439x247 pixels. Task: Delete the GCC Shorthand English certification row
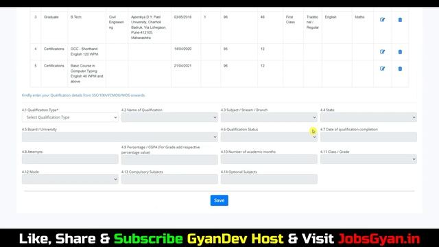[x=400, y=52]
